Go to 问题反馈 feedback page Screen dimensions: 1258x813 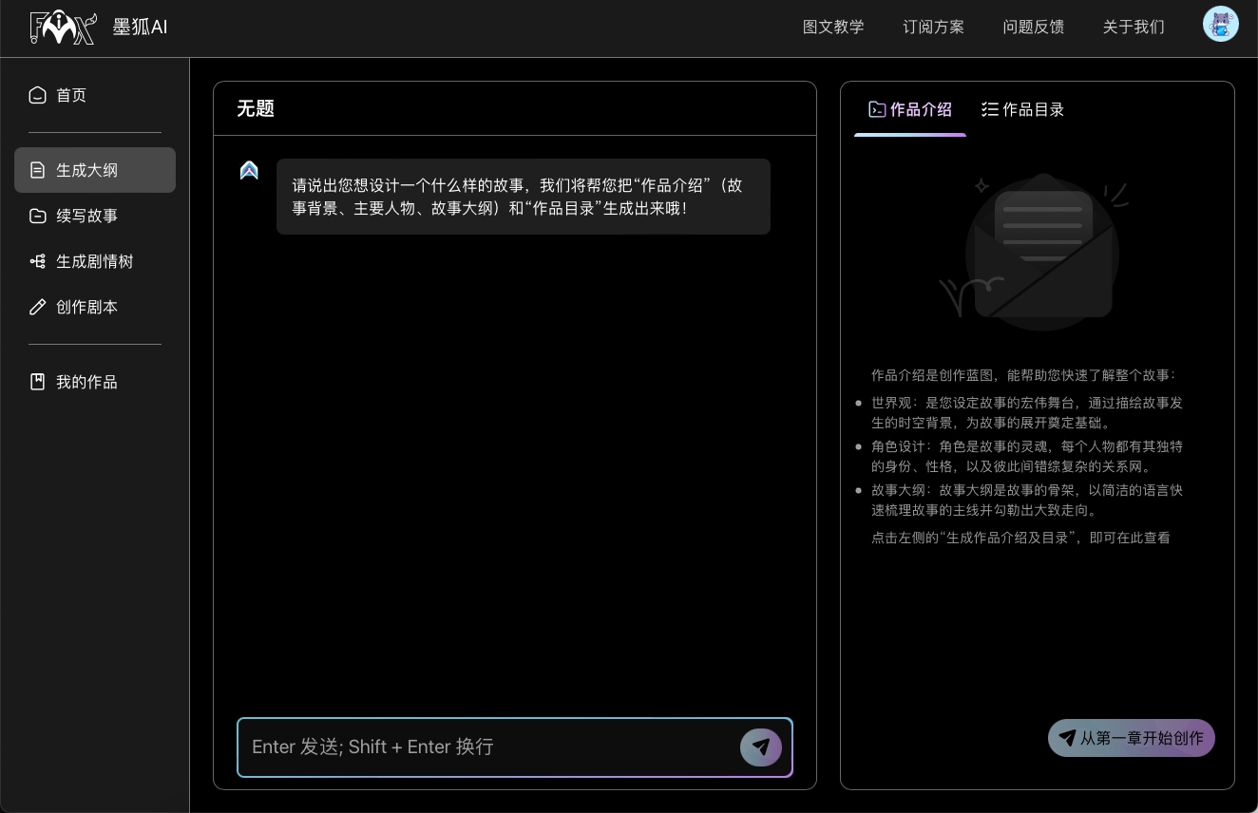[x=1033, y=27]
